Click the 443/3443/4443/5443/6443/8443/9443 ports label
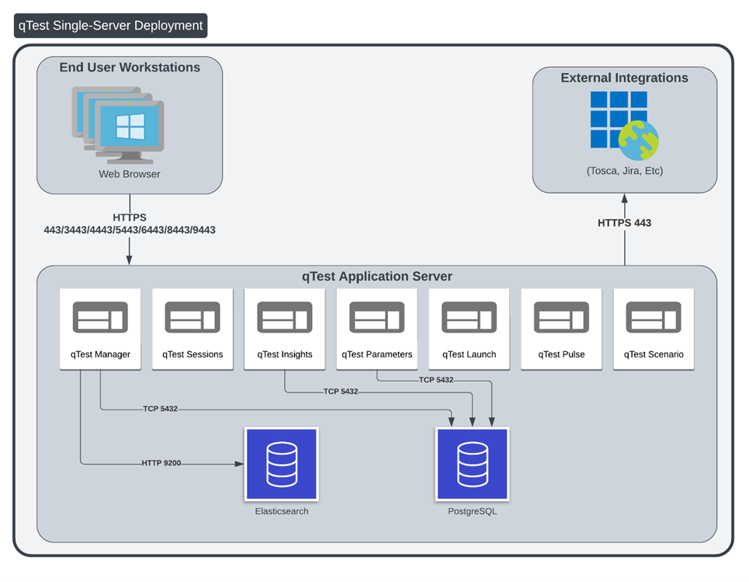749x582 pixels. [x=130, y=230]
